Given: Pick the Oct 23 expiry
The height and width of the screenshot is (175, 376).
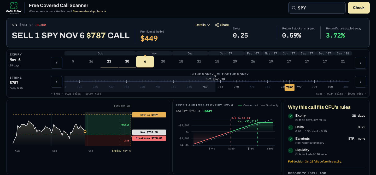Looking at the screenshot, I should 109,62.
